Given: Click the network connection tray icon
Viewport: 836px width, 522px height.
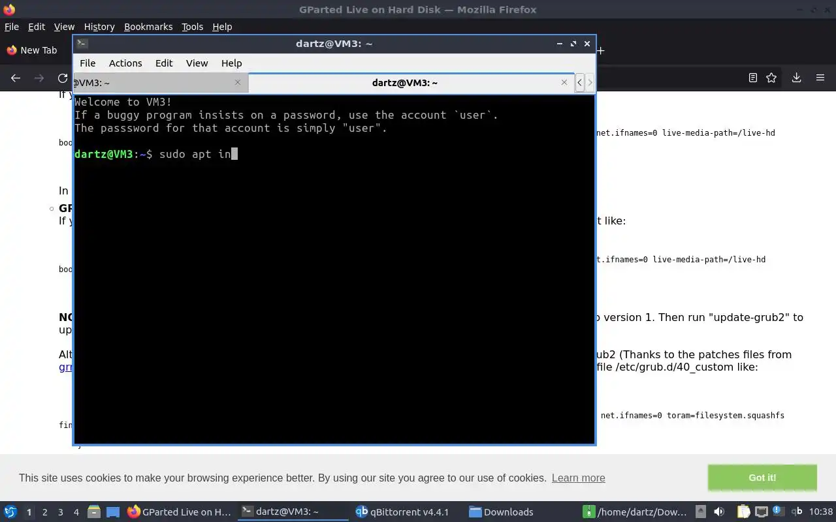Looking at the screenshot, I should point(762,512).
